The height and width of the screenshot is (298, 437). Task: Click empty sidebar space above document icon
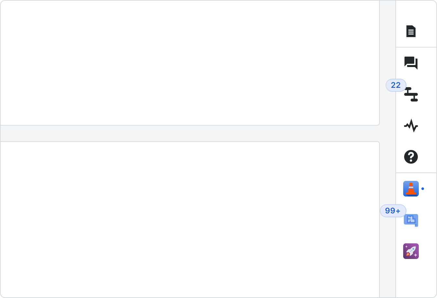416,11
